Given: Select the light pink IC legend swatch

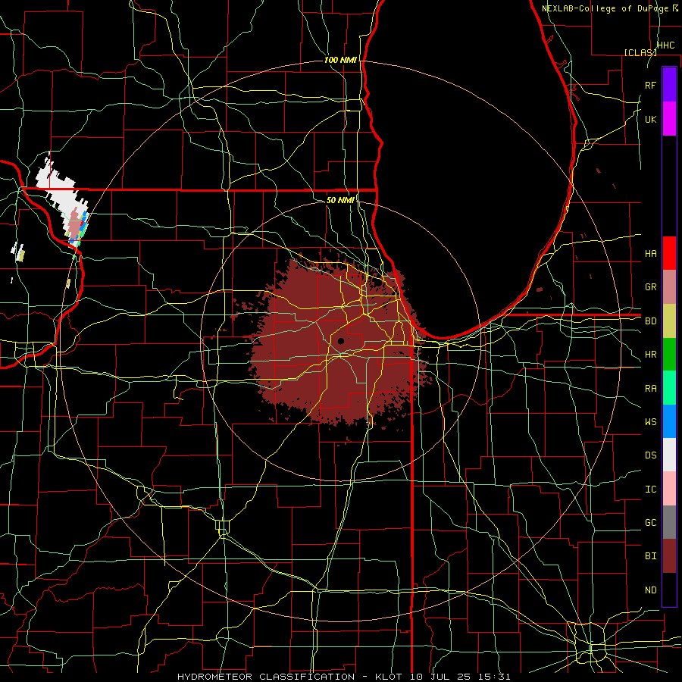Looking at the screenshot, I should (669, 489).
